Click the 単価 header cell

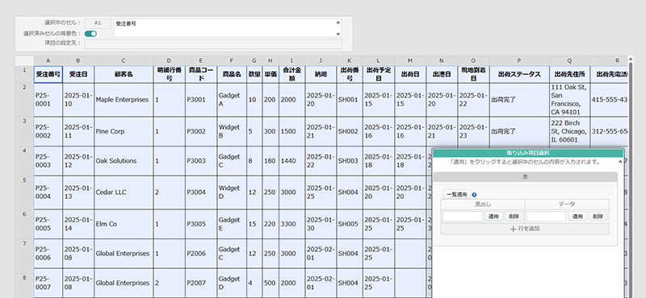[x=271, y=75]
